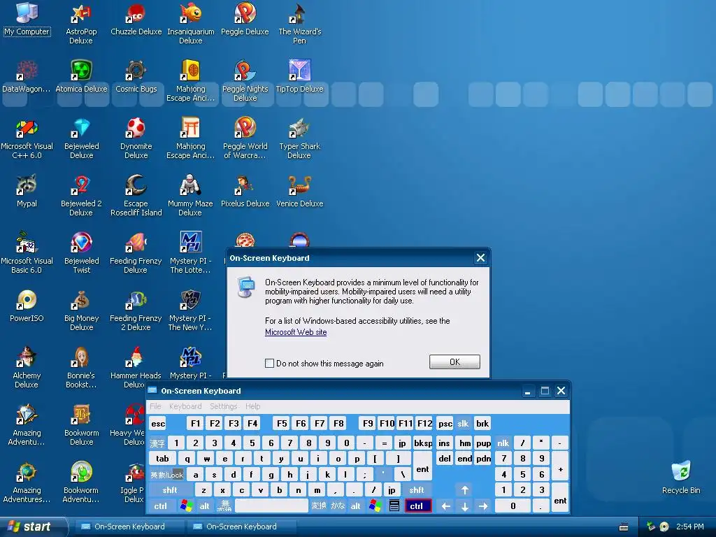This screenshot has height=537, width=716.
Task: Select Peggle Nights Deluxe icon
Action: tap(245, 80)
